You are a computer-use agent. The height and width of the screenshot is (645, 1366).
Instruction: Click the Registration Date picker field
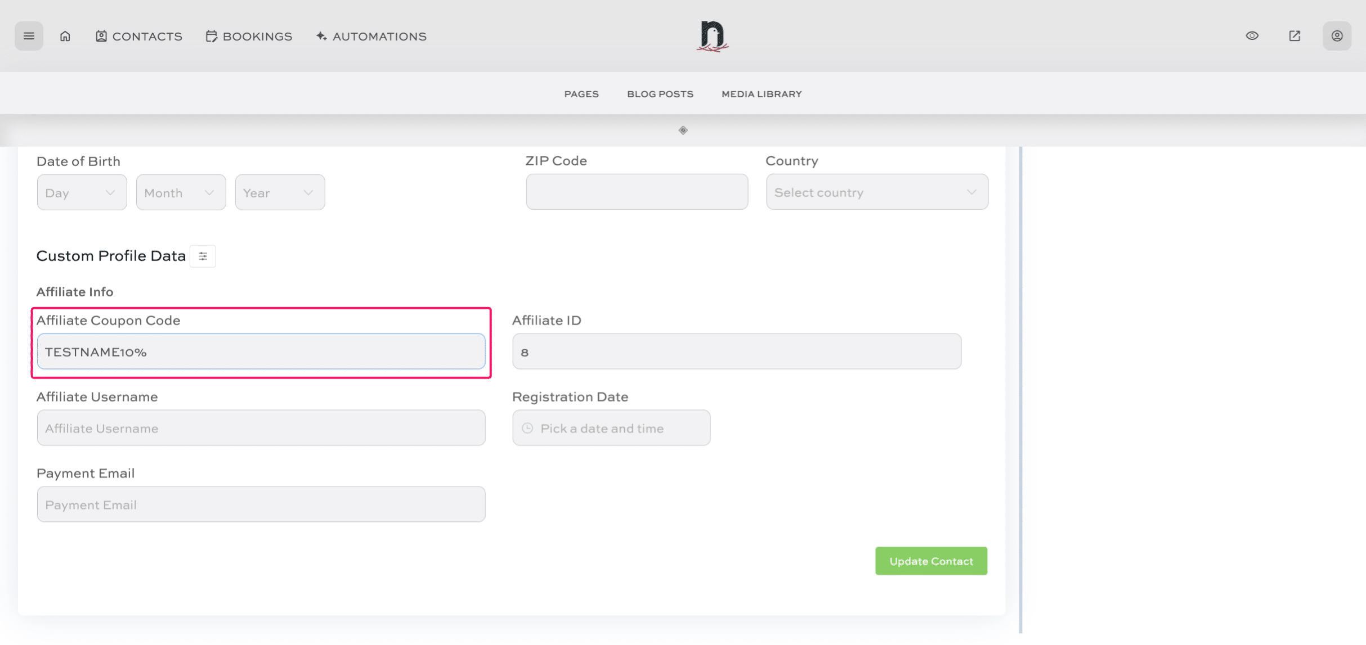pyautogui.click(x=611, y=429)
